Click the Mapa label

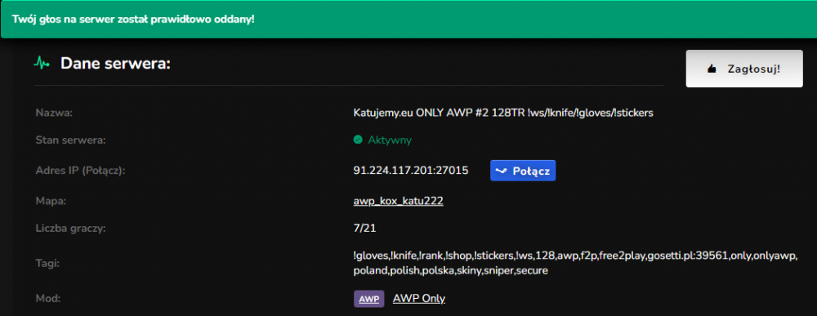click(51, 200)
